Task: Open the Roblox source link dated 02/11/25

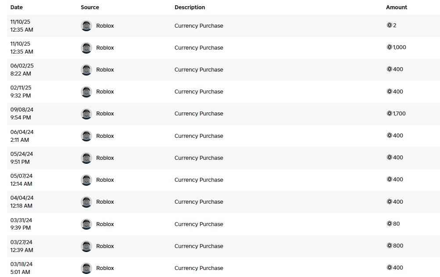Action: point(105,92)
